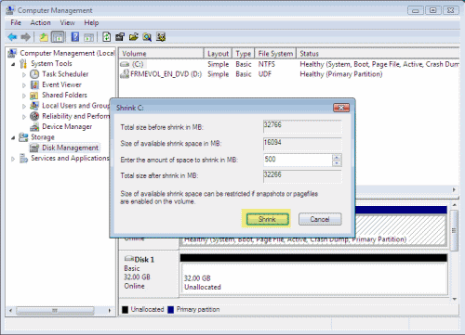The width and height of the screenshot is (465, 335).
Task: Expand Reliability and Performance arrow
Action: coord(24,117)
